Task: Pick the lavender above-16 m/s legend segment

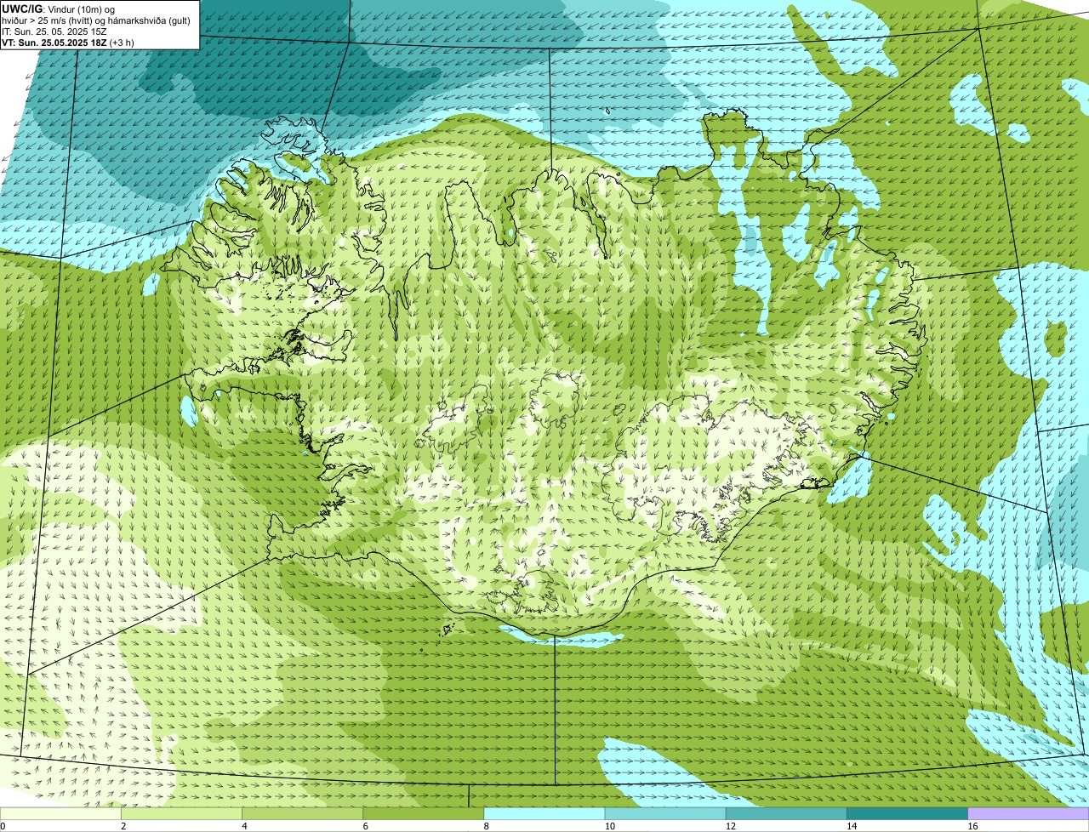Action: (x=1028, y=814)
